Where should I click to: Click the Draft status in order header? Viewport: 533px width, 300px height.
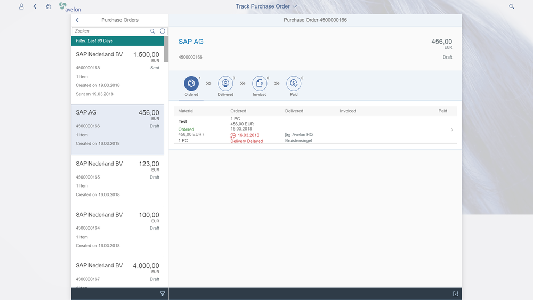pyautogui.click(x=447, y=57)
